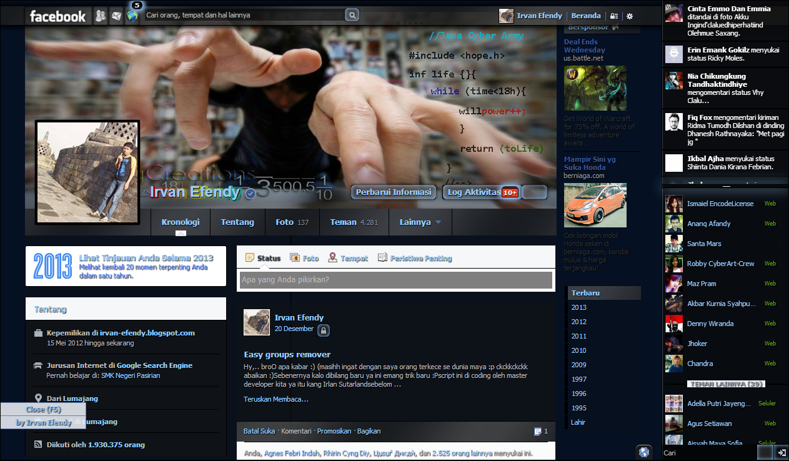The width and height of the screenshot is (789, 461).
Task: Click Komentari on the post
Action: (x=296, y=431)
